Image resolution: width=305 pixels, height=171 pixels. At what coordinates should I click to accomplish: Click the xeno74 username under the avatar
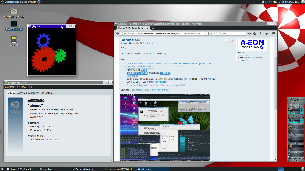click(x=241, y=52)
